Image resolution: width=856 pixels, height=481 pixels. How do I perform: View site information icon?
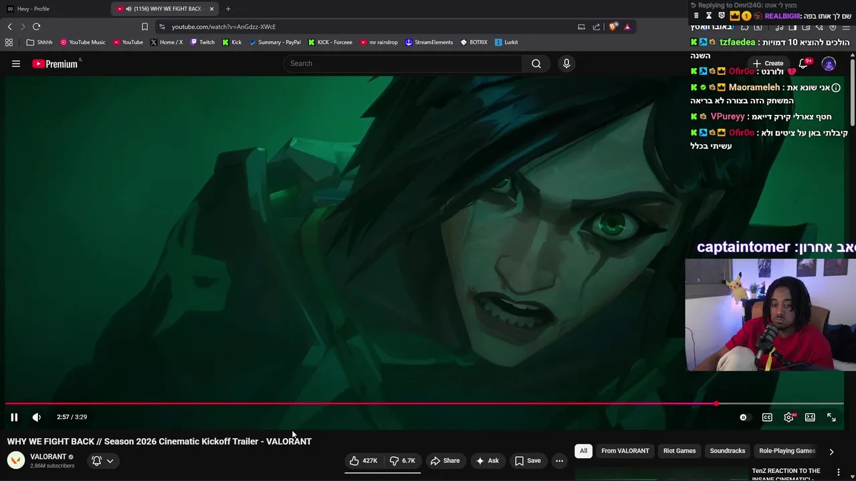pyautogui.click(x=162, y=27)
